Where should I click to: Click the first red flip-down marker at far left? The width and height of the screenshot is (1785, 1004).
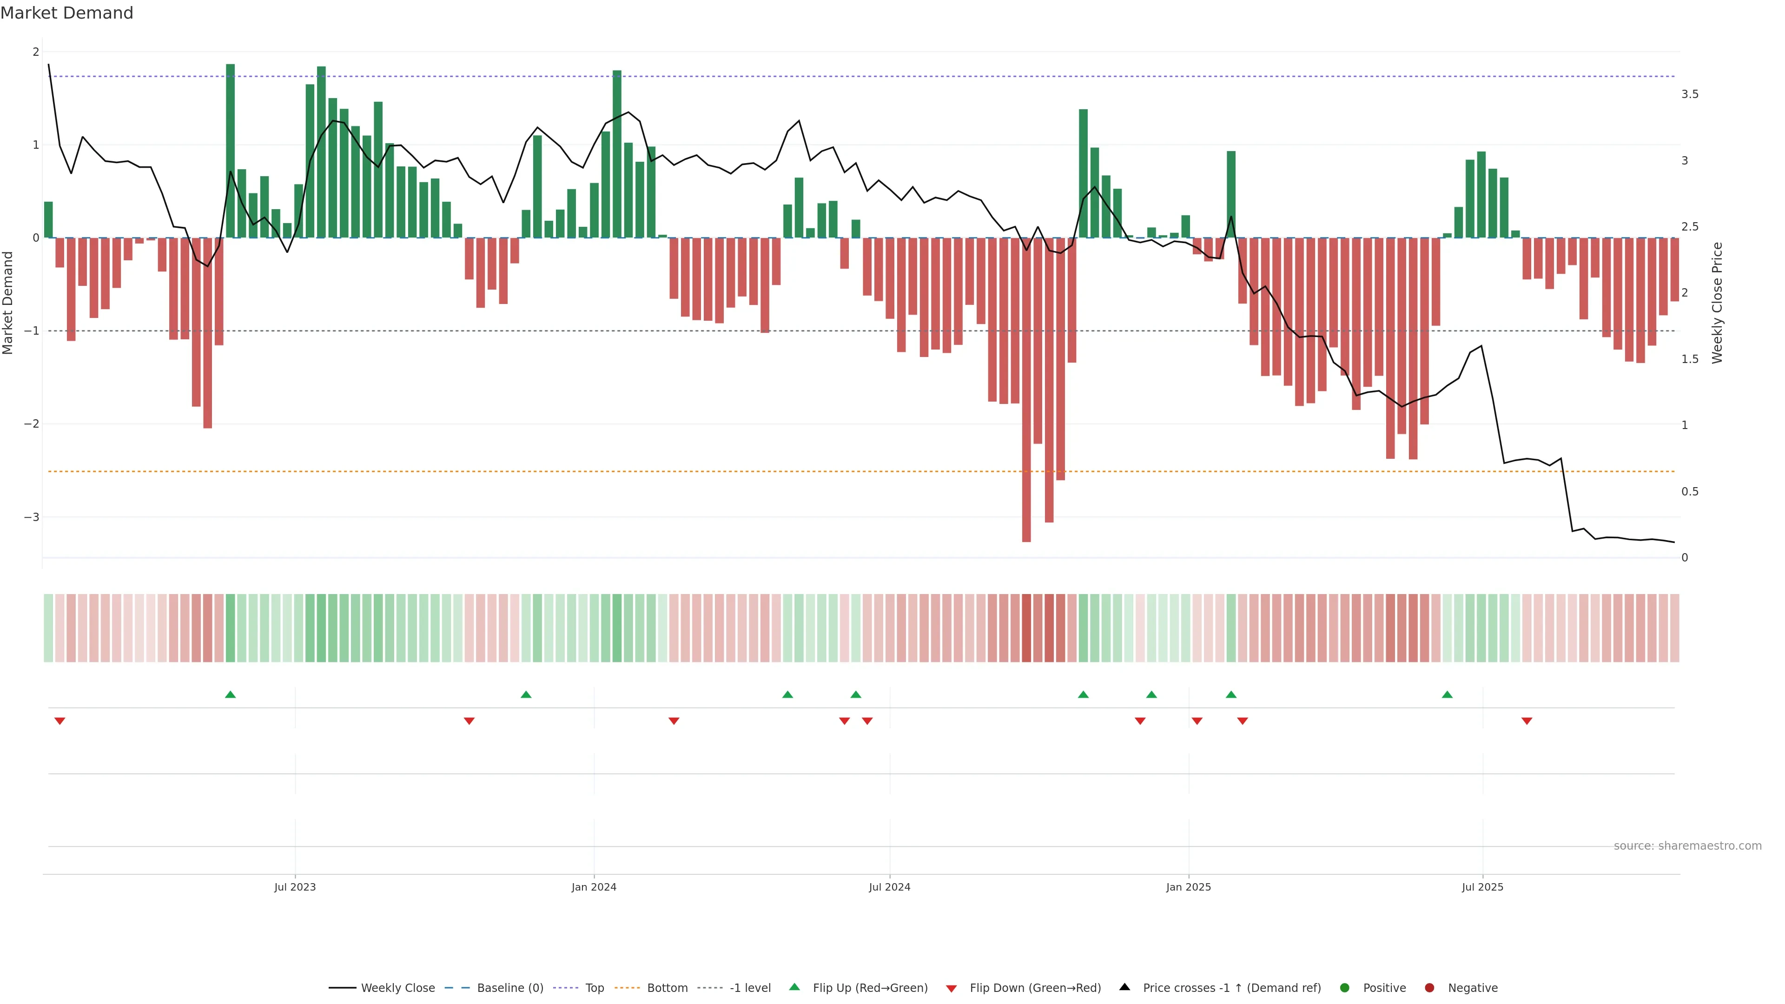(x=59, y=721)
